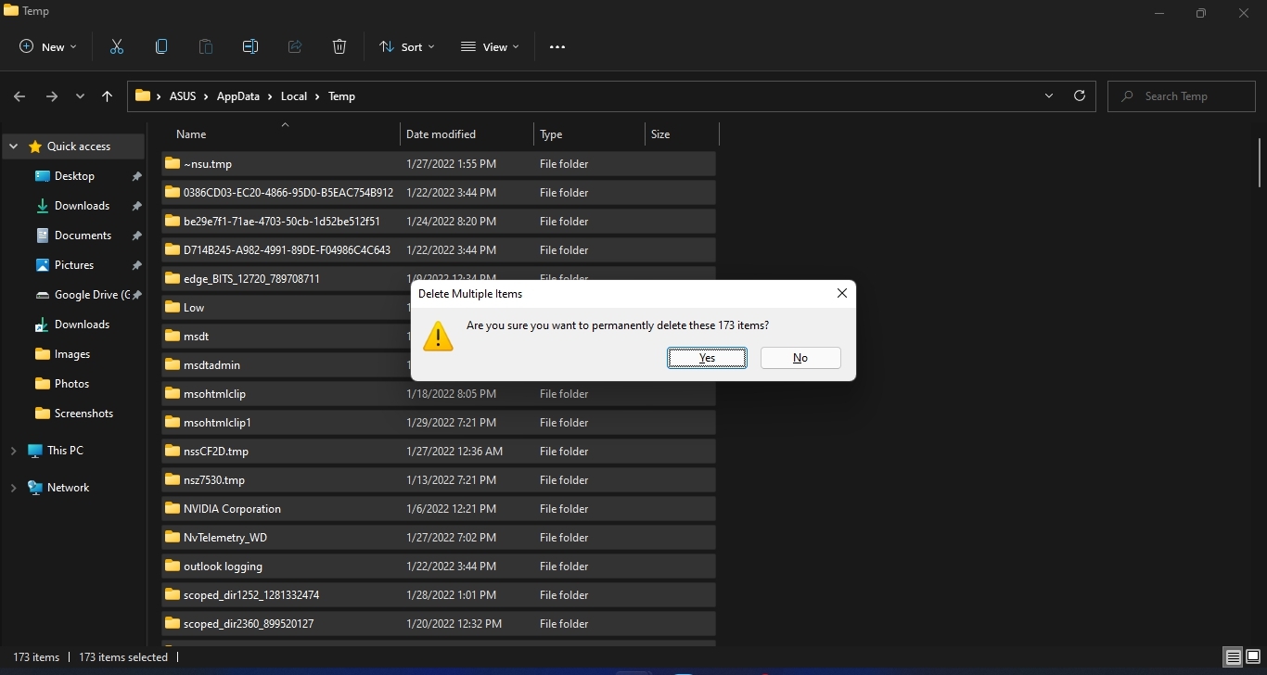This screenshot has height=675, width=1267.
Task: Click the vertical scrollbar thumb
Action: 1260,163
